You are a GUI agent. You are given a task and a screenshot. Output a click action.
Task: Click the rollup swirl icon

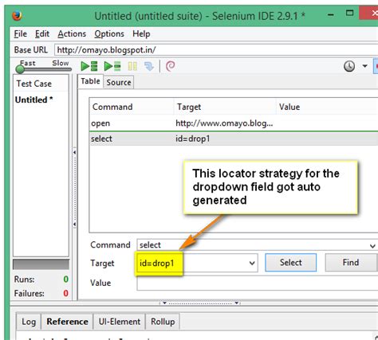tap(171, 66)
